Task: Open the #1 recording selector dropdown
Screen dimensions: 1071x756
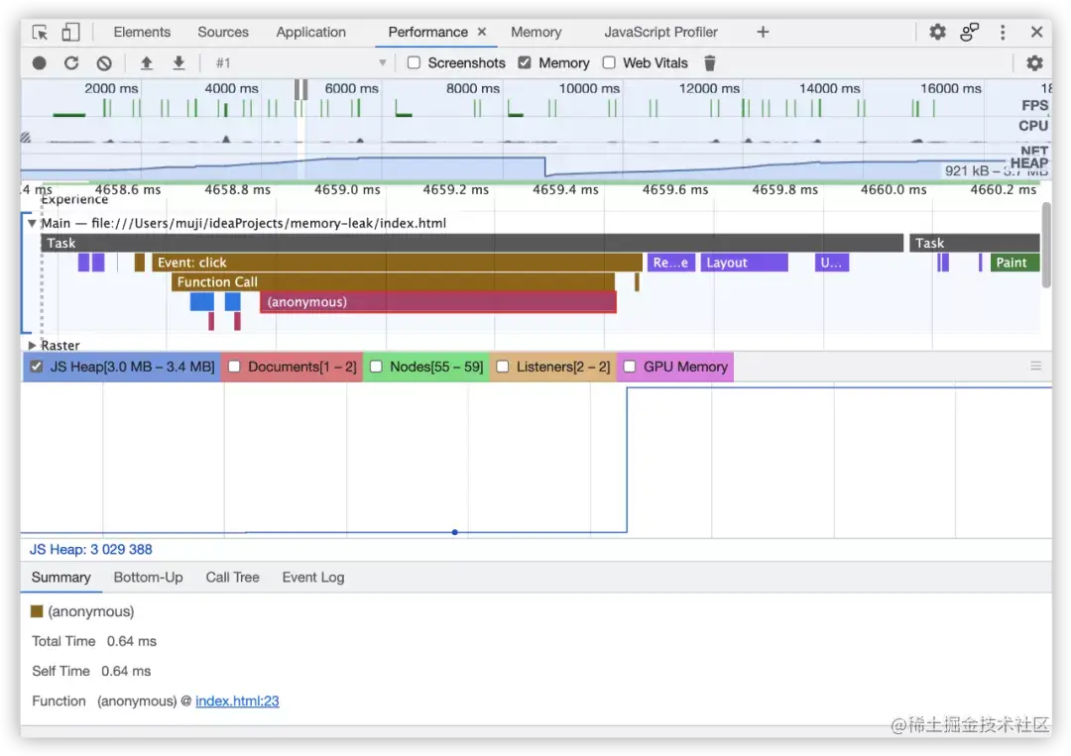Action: (300, 63)
